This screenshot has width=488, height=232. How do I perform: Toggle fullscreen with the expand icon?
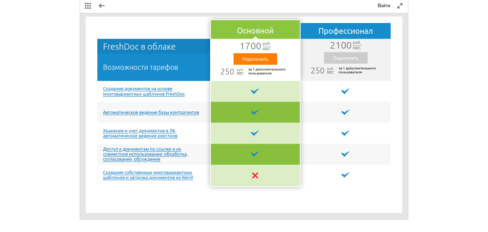[x=400, y=6]
